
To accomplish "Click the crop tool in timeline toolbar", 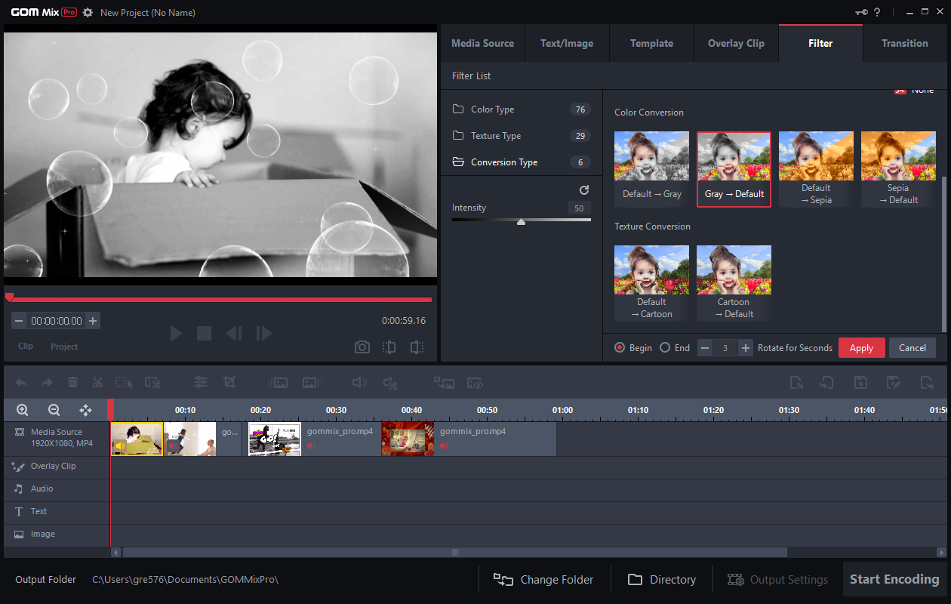I will pyautogui.click(x=229, y=383).
